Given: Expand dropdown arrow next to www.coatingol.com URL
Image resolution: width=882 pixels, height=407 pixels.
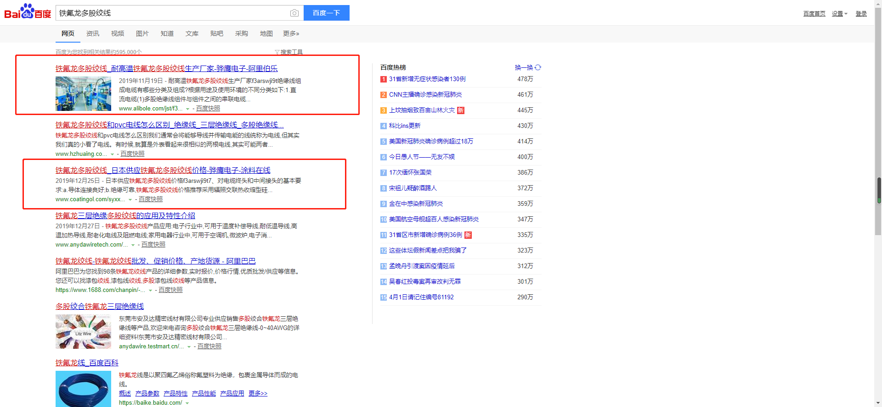Looking at the screenshot, I should 130,200.
